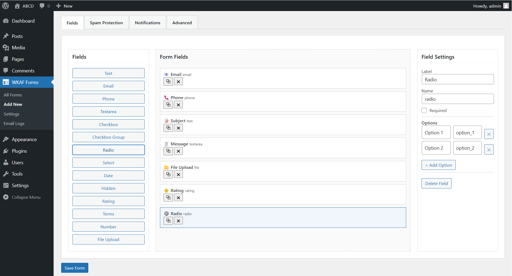Open Email Logs submenu item
Image resolution: width=512 pixels, height=276 pixels.
coord(14,123)
